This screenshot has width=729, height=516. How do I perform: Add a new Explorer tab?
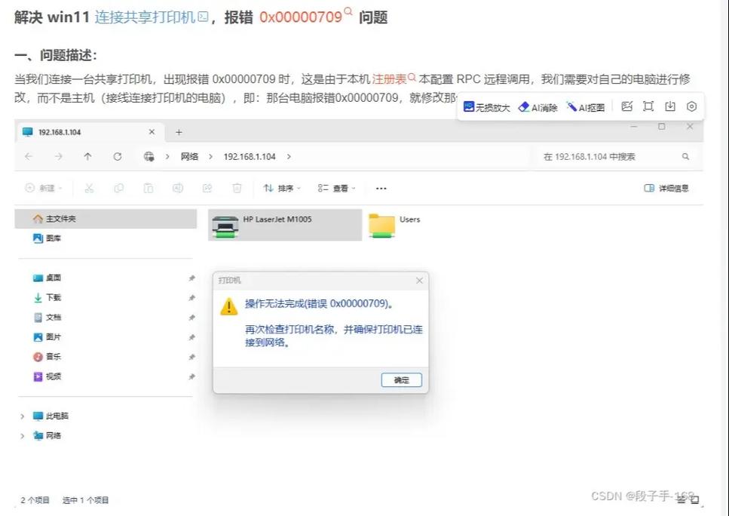coord(179,133)
